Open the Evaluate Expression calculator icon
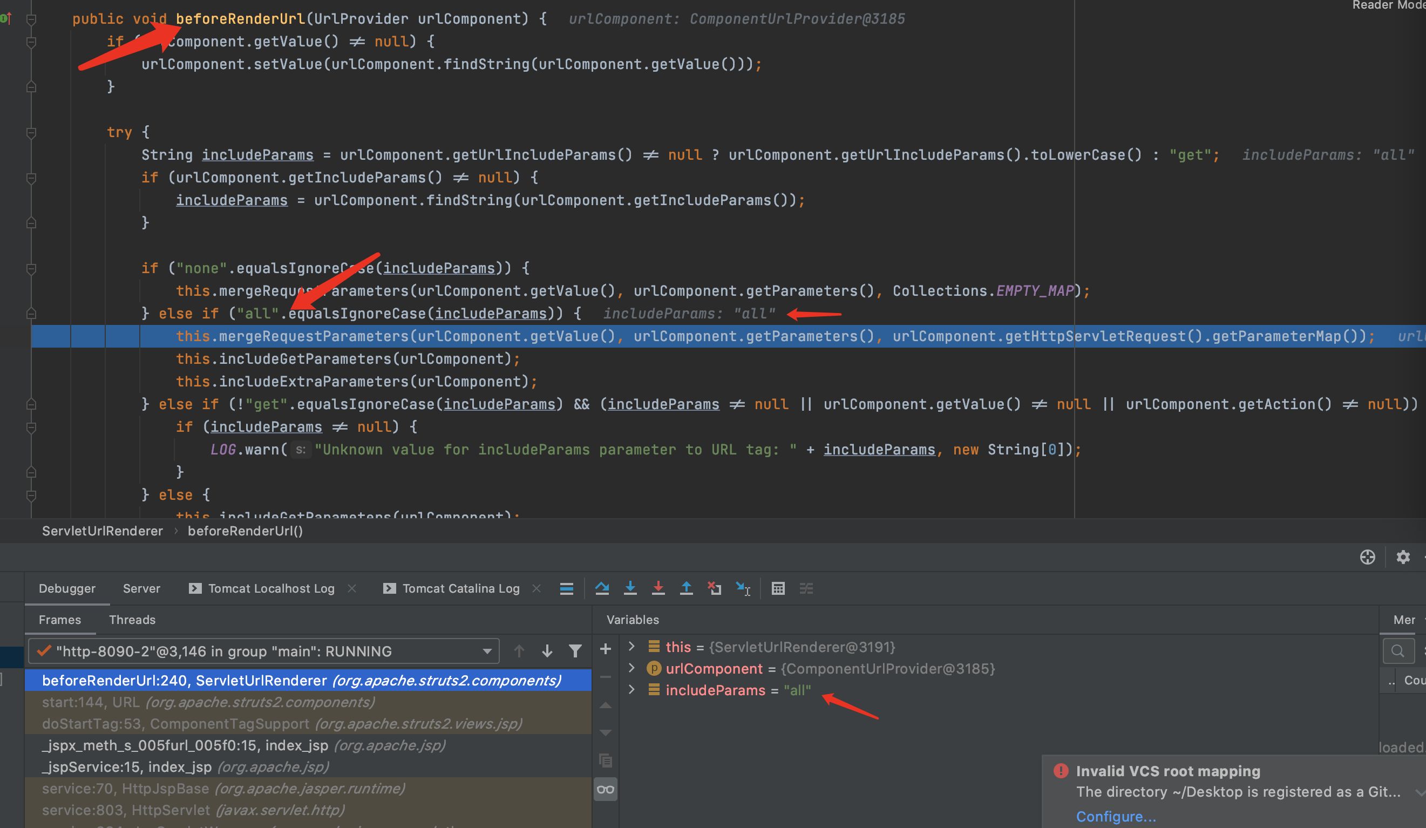The width and height of the screenshot is (1426, 828). pos(778,588)
